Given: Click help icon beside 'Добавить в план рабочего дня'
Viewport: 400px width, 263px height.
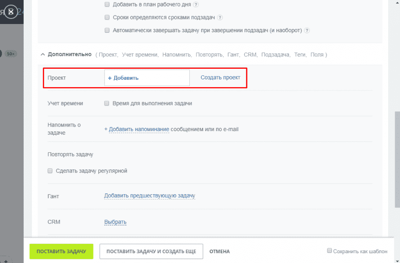Looking at the screenshot, I should [196, 5].
